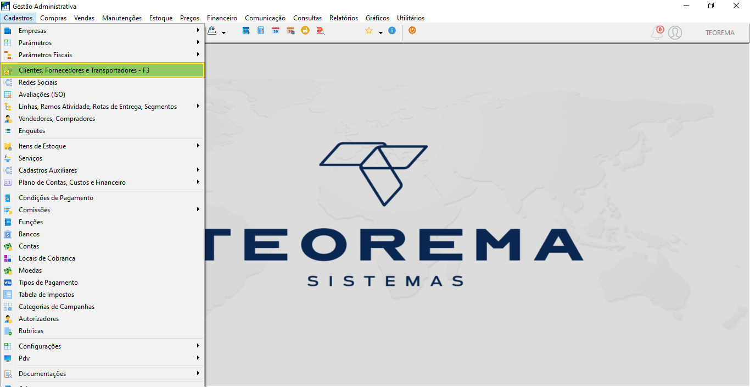This screenshot has width=750, height=387.
Task: Click the user profile avatar icon
Action: coord(675,33)
